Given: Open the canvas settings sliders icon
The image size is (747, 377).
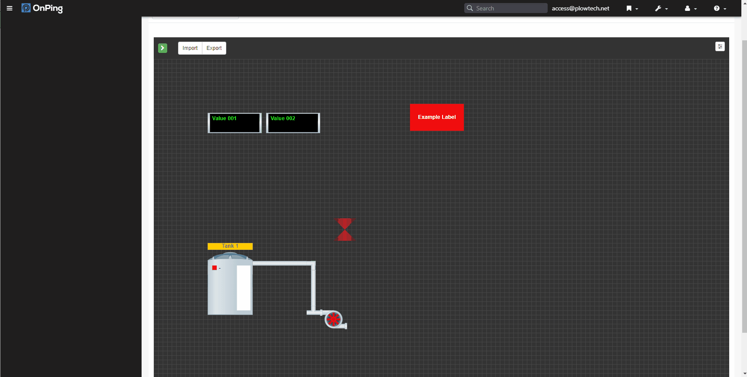Looking at the screenshot, I should (720, 46).
